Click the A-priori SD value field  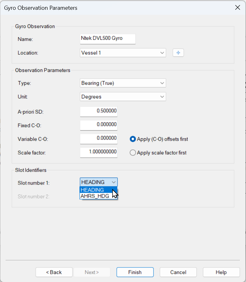(x=99, y=111)
